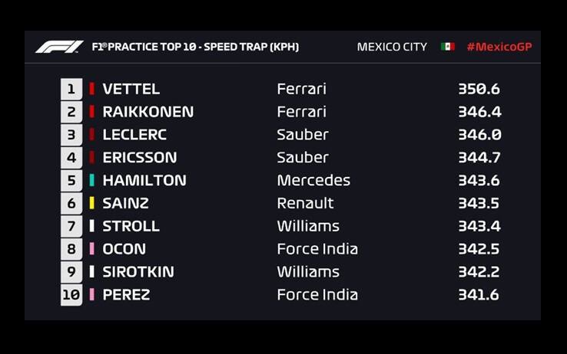The height and width of the screenshot is (354, 567).
Task: Click the F1 logo in the header
Action: 59,47
